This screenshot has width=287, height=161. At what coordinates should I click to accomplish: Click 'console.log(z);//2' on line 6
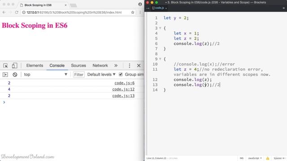[196, 44]
